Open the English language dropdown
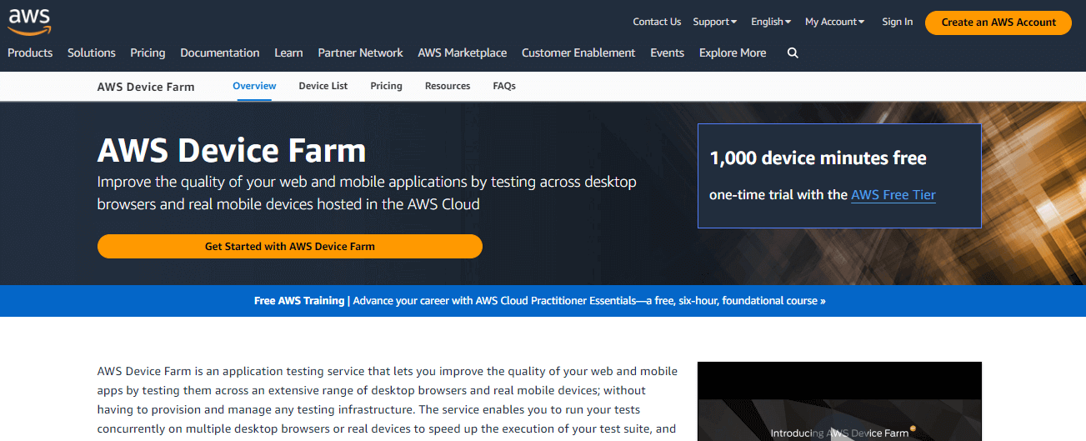 (771, 22)
